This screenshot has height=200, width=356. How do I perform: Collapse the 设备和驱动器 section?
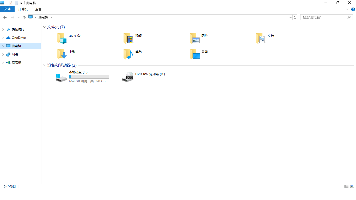(x=45, y=65)
